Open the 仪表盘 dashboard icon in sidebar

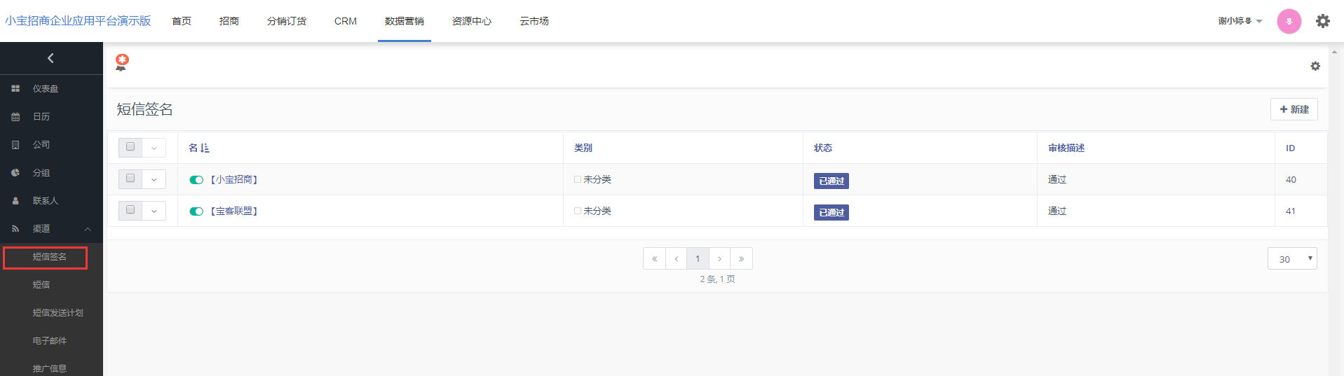[x=15, y=89]
